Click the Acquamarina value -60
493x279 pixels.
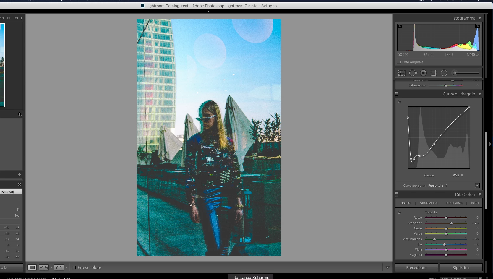point(475,239)
